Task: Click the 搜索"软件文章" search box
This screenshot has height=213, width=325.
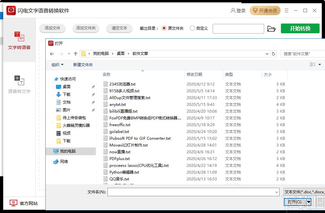Action: click(303, 54)
